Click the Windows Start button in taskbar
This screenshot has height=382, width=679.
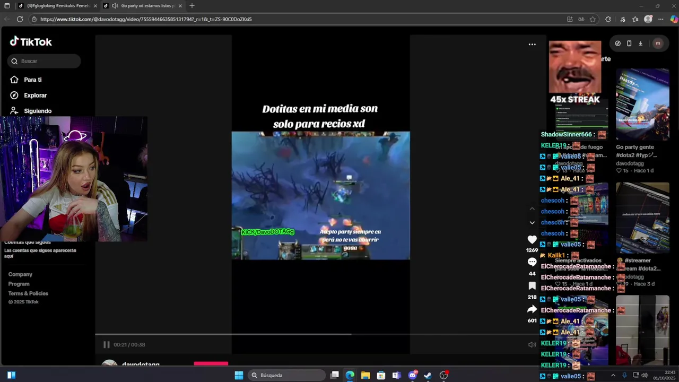(239, 375)
